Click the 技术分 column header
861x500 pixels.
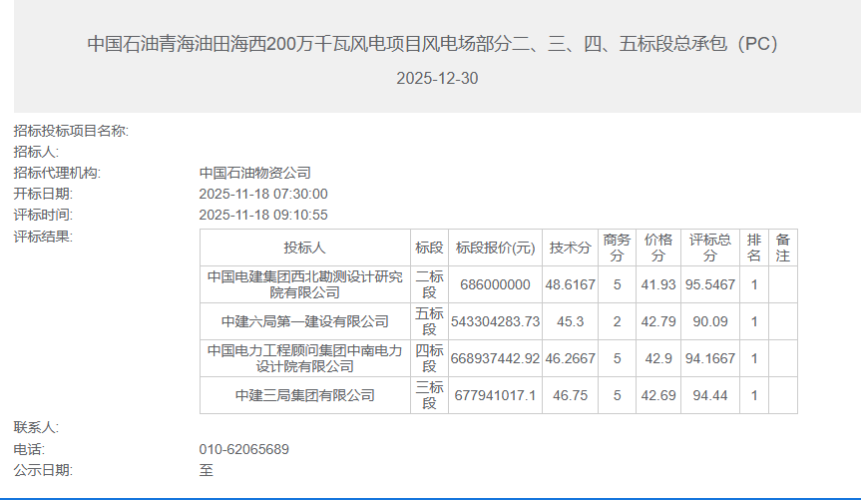pyautogui.click(x=571, y=248)
